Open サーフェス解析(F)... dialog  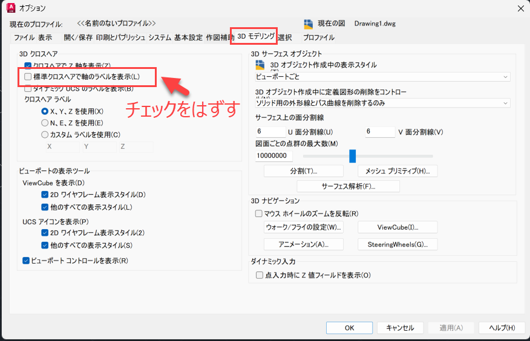click(x=348, y=186)
